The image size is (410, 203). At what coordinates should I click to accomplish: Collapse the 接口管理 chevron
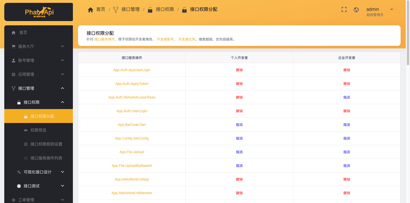63,88
